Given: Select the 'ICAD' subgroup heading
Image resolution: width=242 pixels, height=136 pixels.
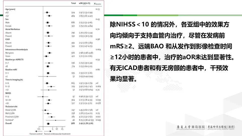Looking at the screenshot, I should (8, 39).
